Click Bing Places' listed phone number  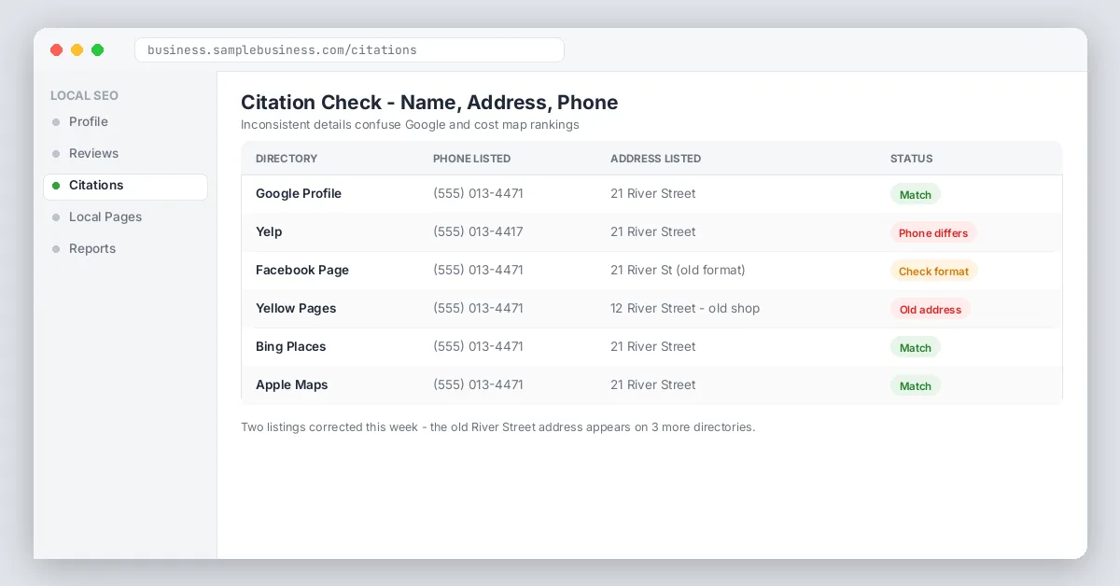click(478, 347)
